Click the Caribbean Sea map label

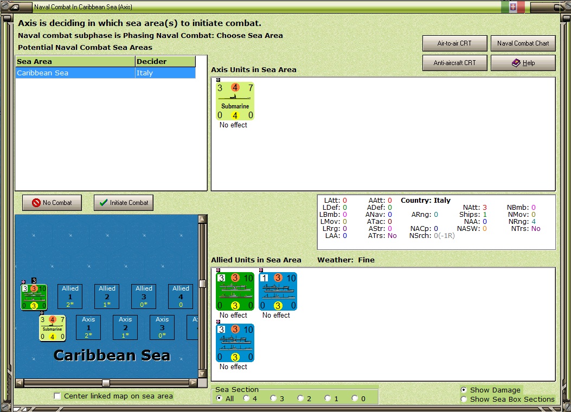click(112, 355)
